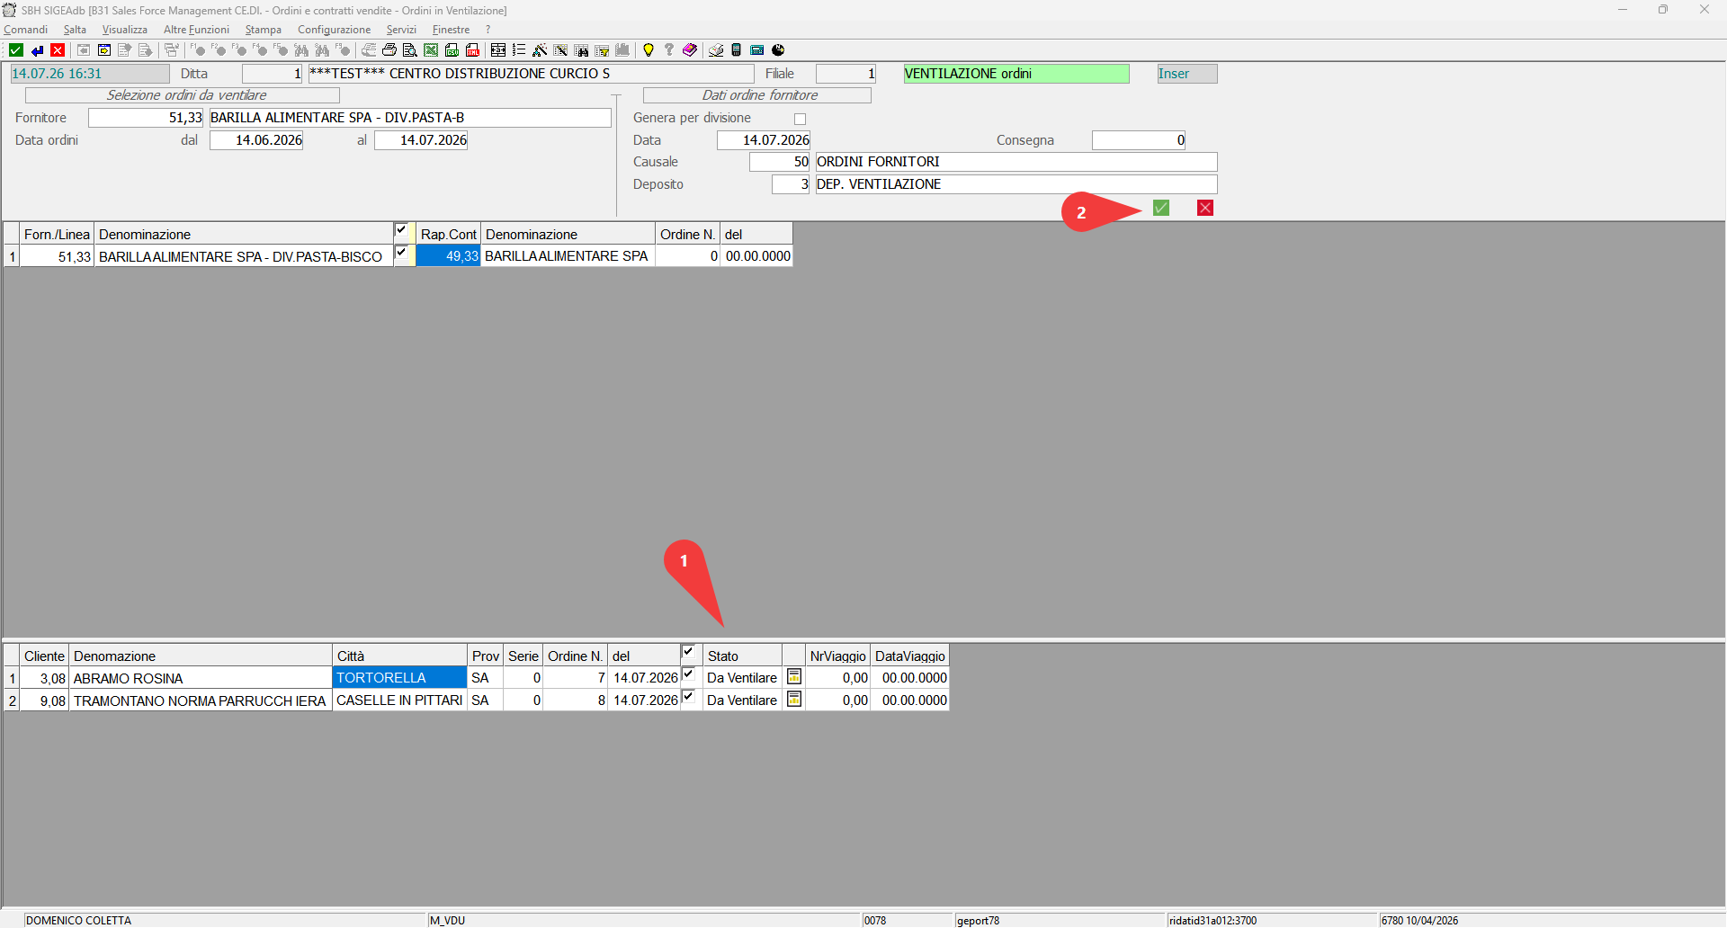Open the calculator toolbar icon
This screenshot has width=1727, height=928.
736,50
